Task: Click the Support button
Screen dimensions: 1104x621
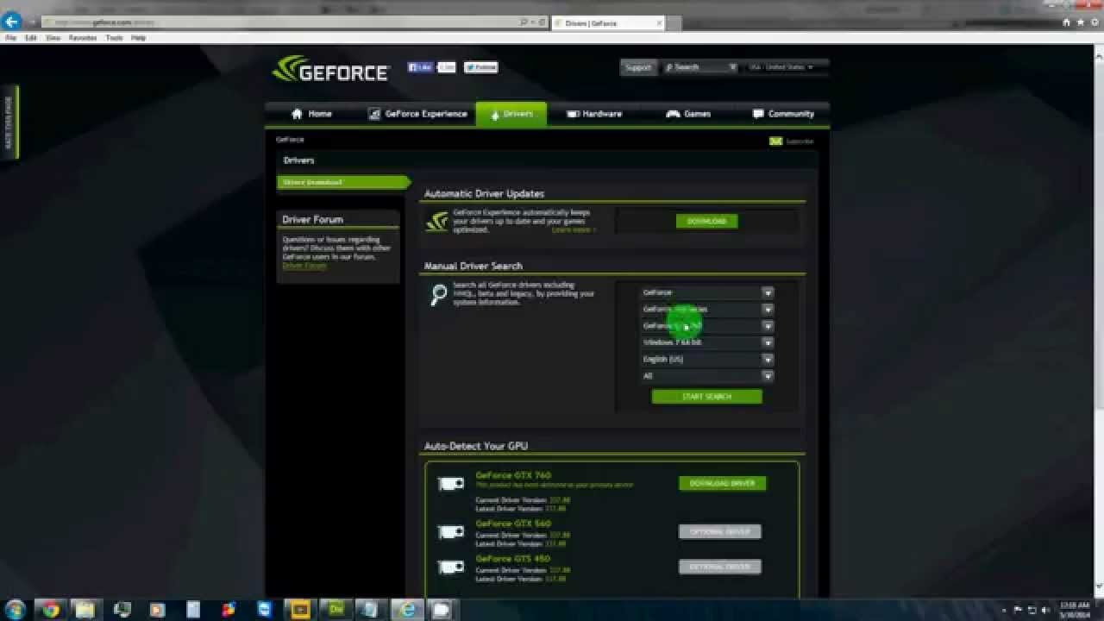Action: coord(638,67)
